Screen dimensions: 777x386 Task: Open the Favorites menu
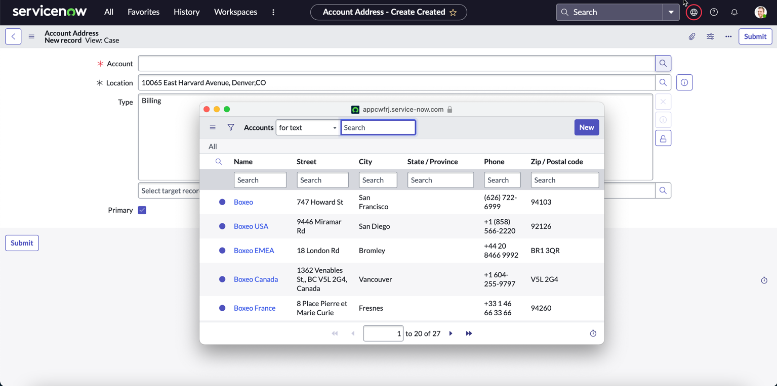click(143, 12)
